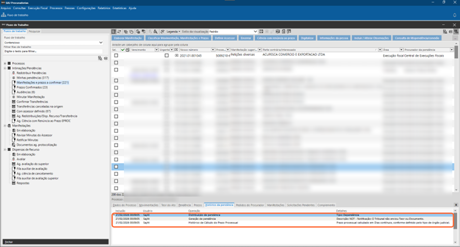The width and height of the screenshot is (460, 247).
Task: Click the notification bell icon
Action: point(455,15)
